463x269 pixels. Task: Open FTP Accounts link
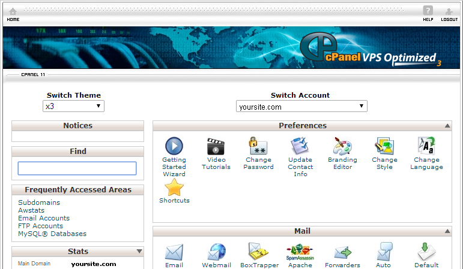pos(40,226)
